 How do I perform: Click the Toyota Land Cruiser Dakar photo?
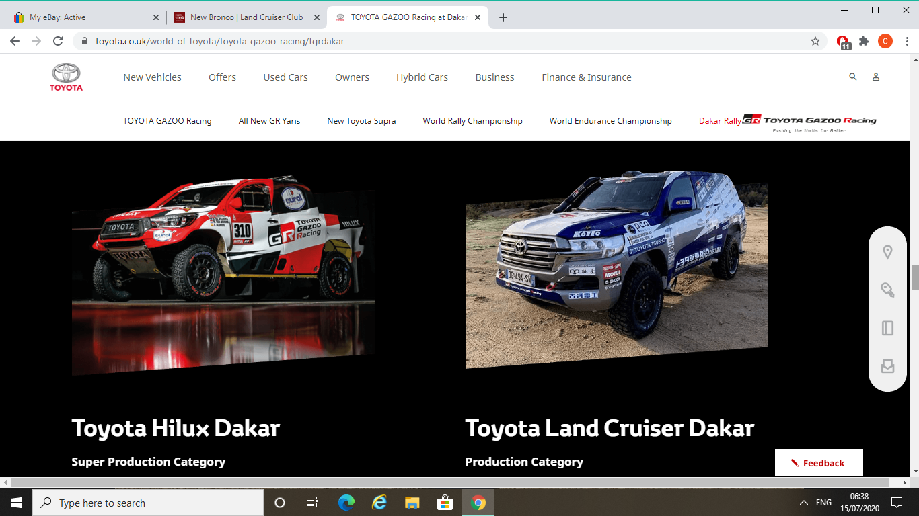617,269
